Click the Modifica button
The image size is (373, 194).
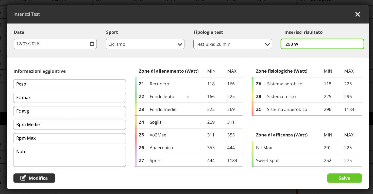pos(34,178)
